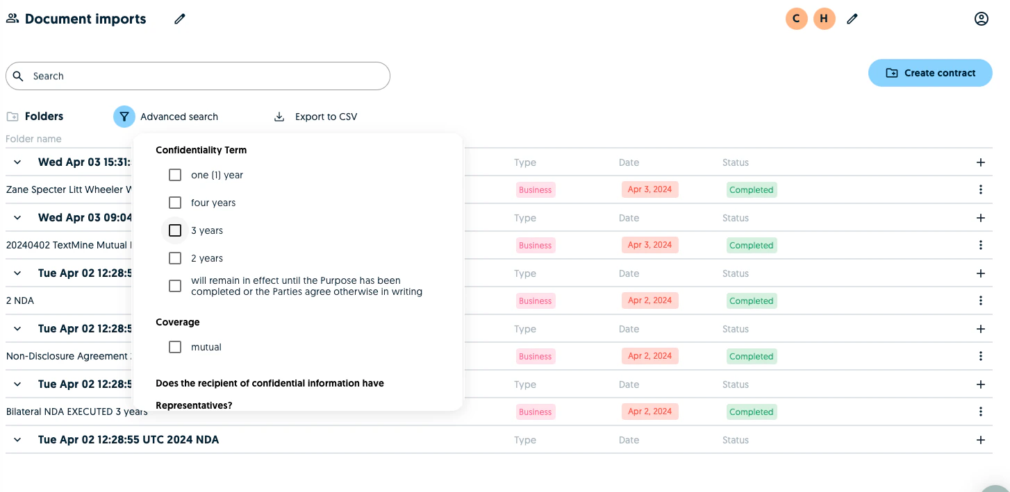Open three-dot menu for Bilateral NDA EXECUTED row
This screenshot has width=1010, height=492.
tap(981, 412)
